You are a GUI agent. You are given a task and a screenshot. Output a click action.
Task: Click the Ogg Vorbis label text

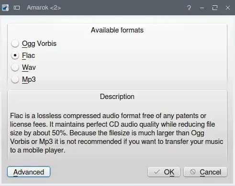pyautogui.click(x=39, y=44)
